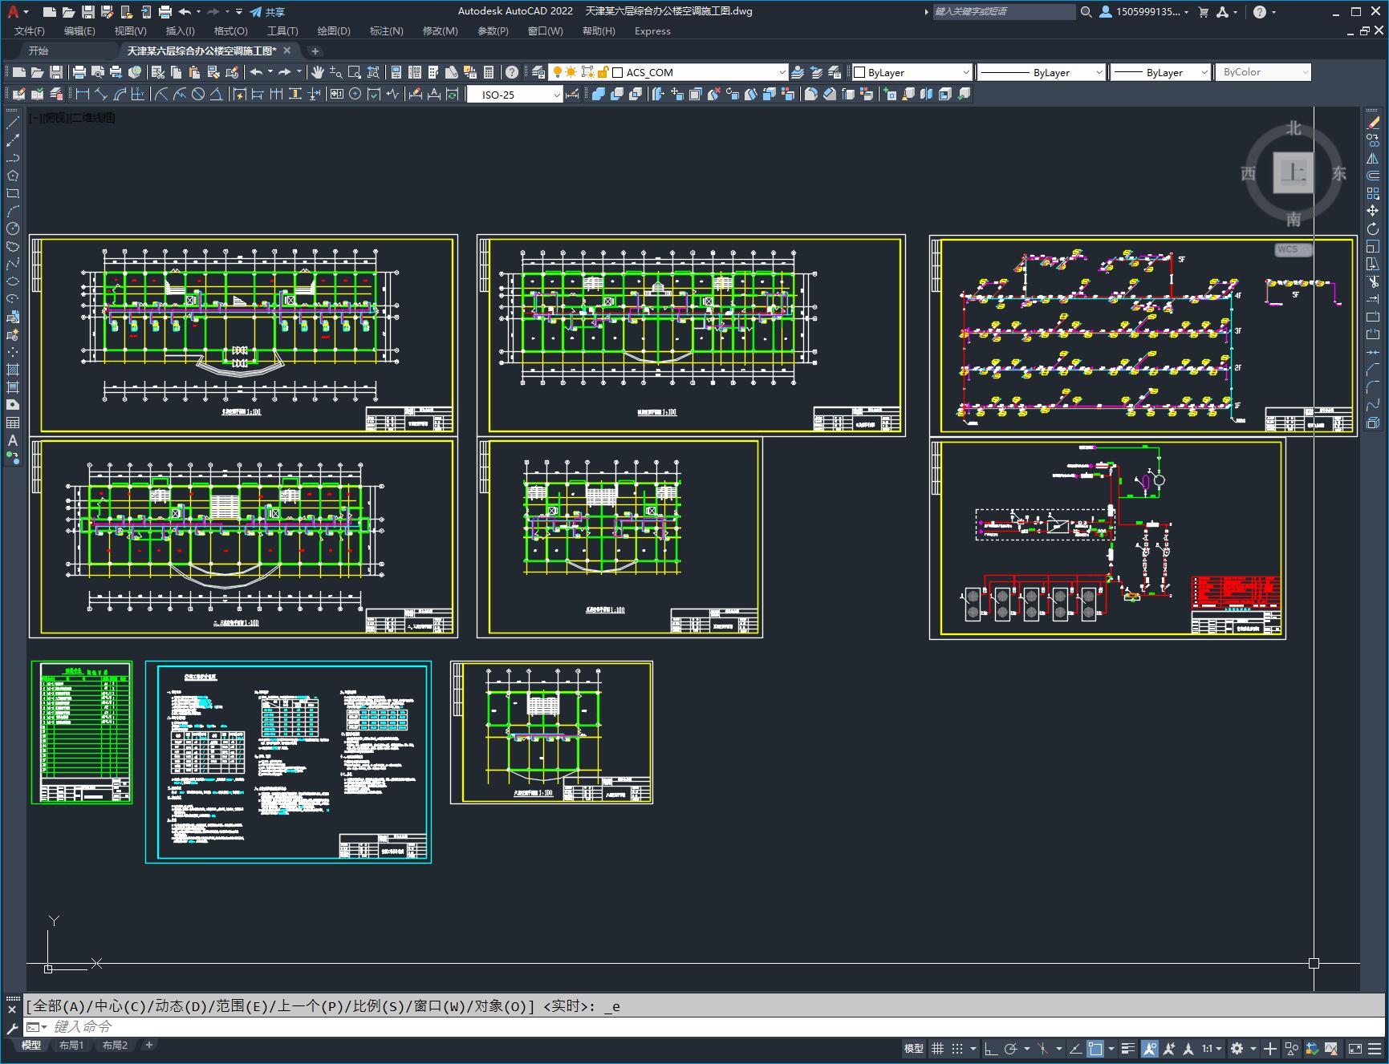Select the Linear dimension tool

tap(82, 95)
